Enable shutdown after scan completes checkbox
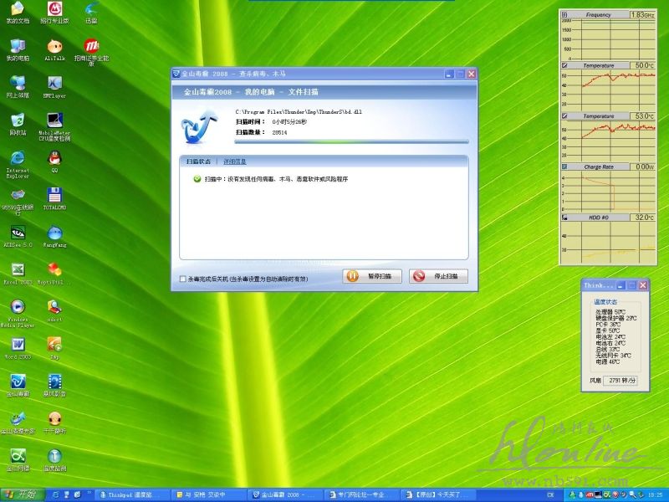This screenshot has width=669, height=502. [x=183, y=279]
